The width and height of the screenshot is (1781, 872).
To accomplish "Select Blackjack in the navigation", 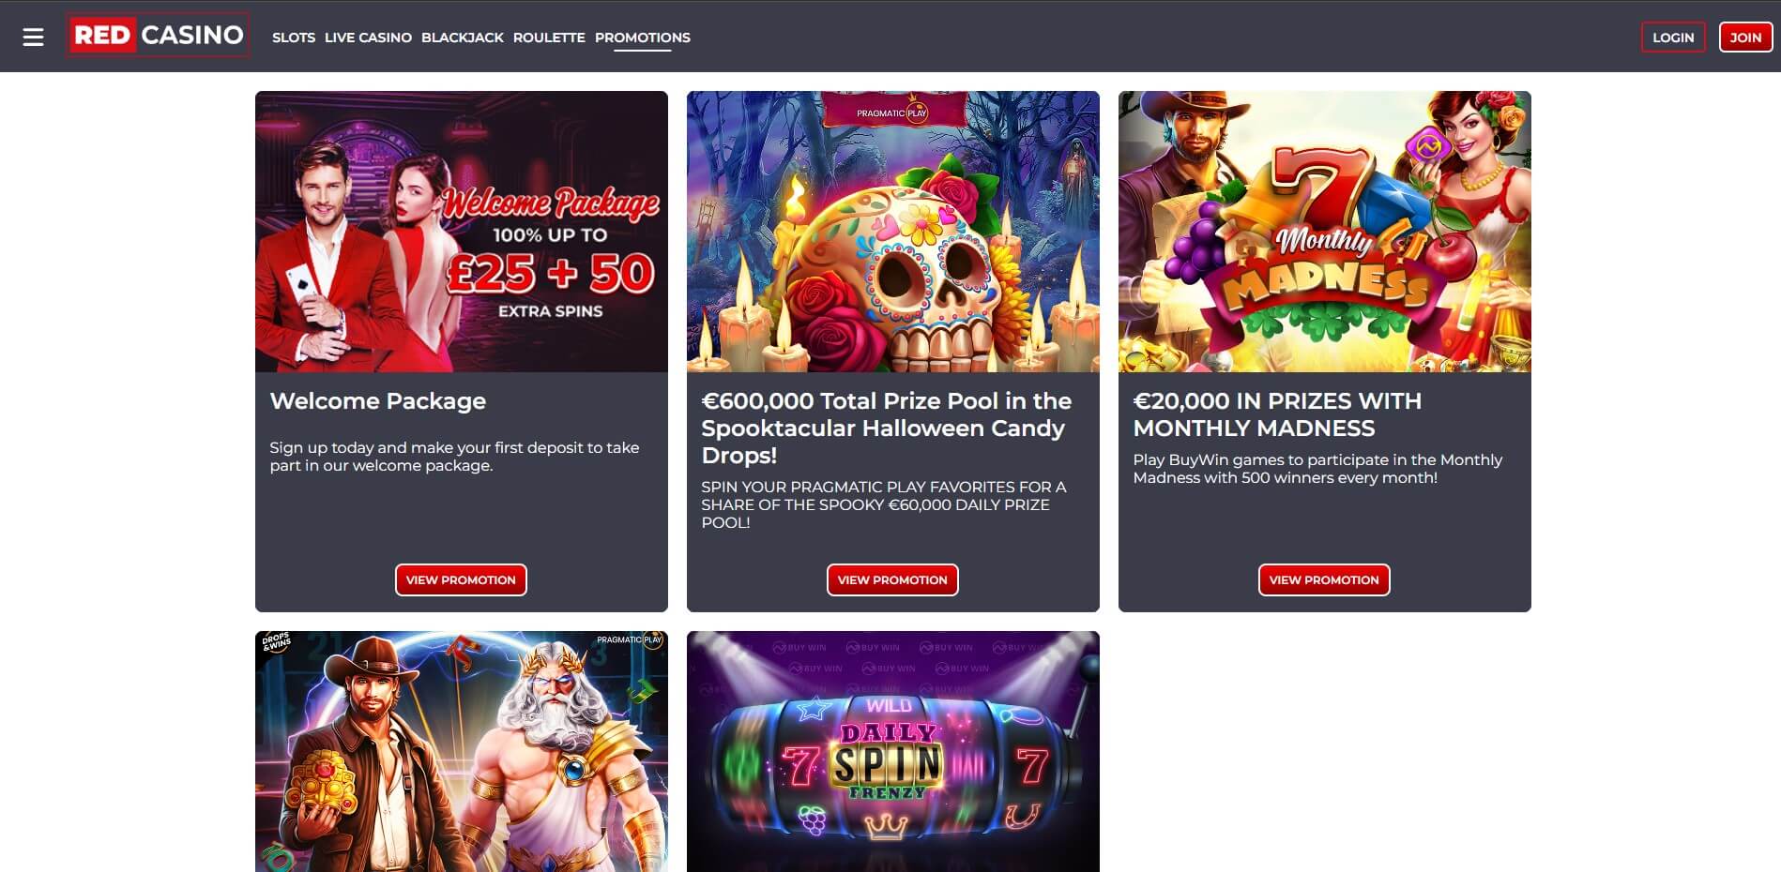I will [x=463, y=38].
